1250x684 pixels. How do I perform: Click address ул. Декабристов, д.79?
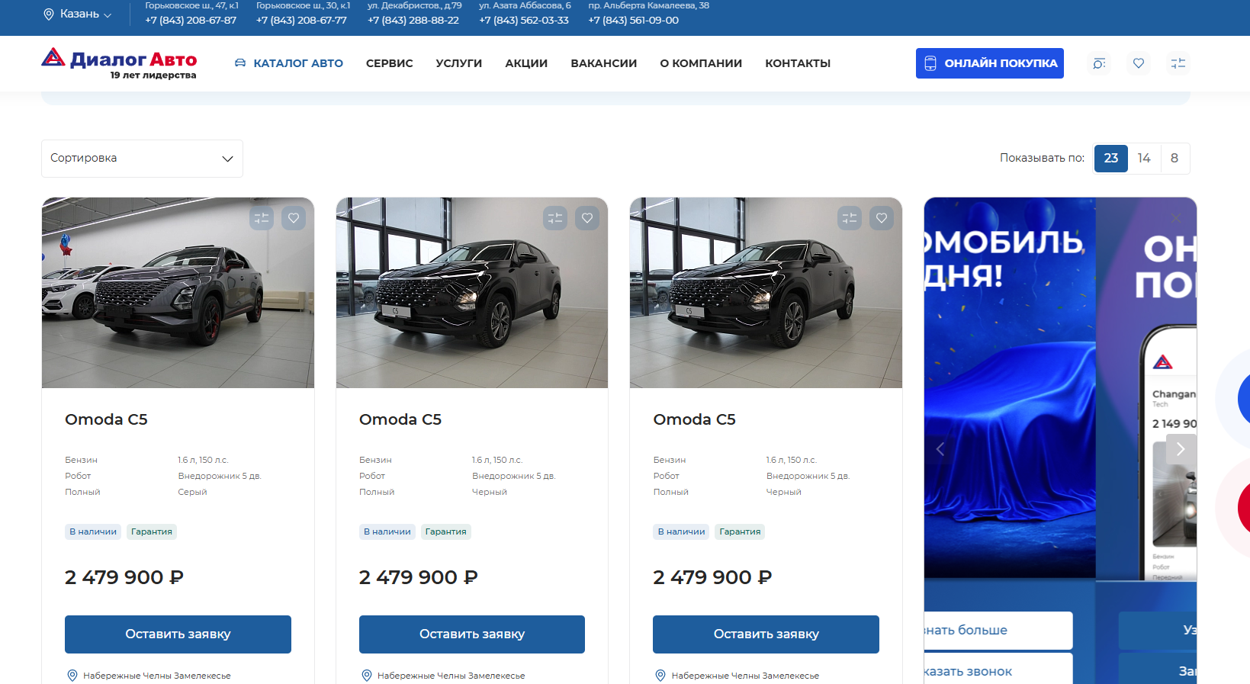pos(415,5)
